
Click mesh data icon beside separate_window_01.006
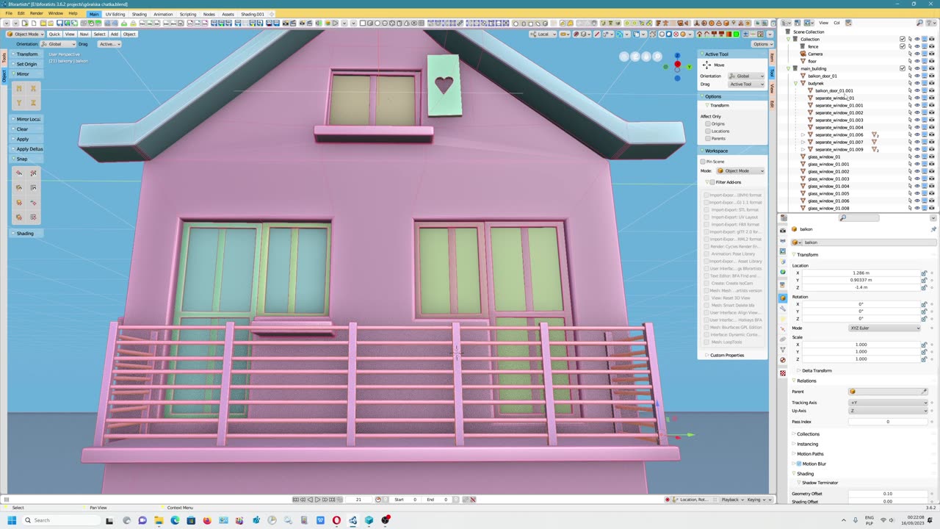point(875,134)
